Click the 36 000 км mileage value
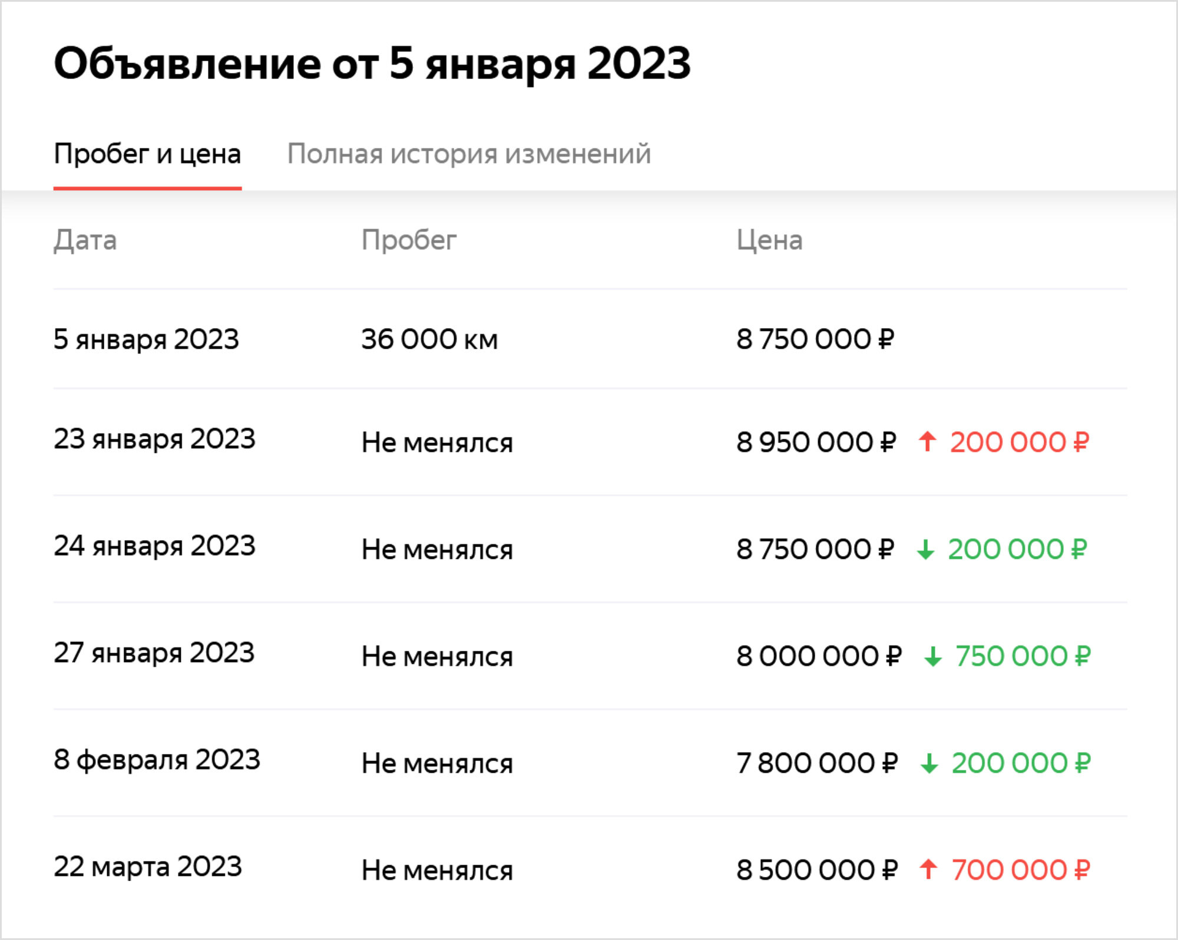This screenshot has width=1178, height=940. [x=429, y=339]
